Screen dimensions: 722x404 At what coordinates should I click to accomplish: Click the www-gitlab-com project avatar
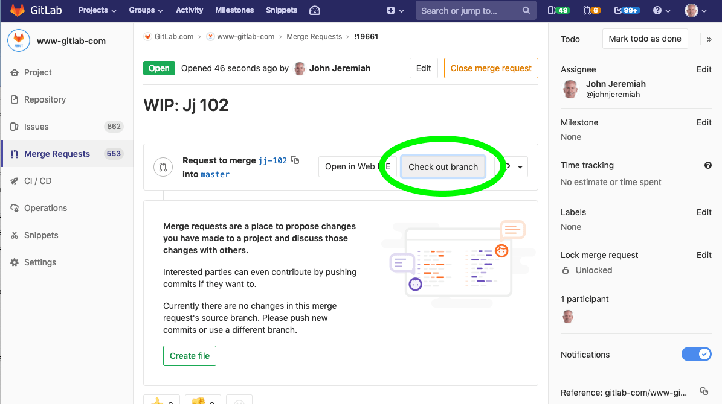pos(19,41)
